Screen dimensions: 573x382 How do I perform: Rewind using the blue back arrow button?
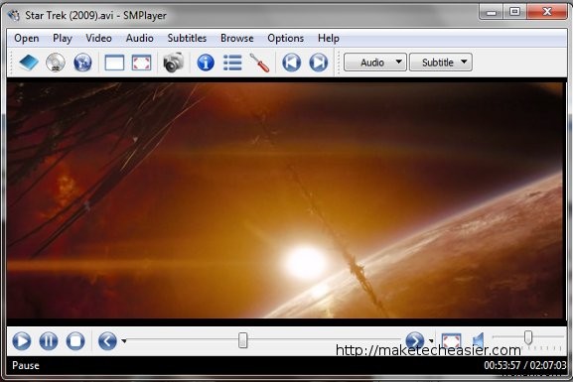[x=107, y=341]
